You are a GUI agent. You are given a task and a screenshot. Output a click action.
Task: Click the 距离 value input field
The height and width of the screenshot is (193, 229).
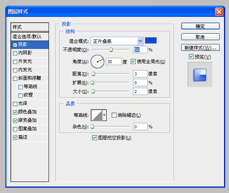140,74
